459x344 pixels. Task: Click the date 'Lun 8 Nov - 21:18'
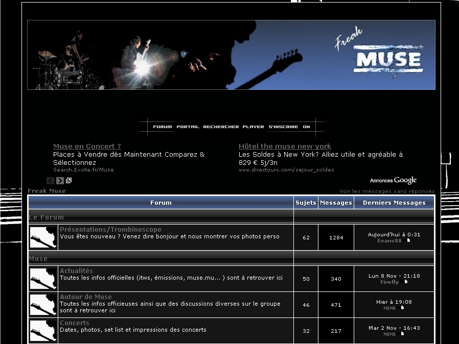pyautogui.click(x=394, y=276)
